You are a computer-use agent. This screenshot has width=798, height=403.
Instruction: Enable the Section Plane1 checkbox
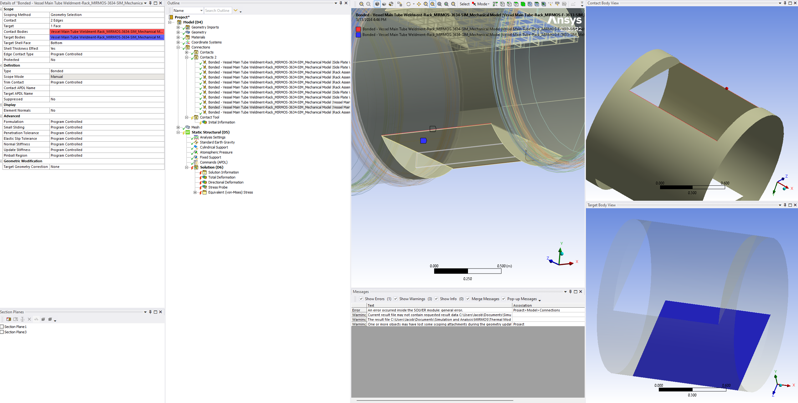(x=2, y=327)
